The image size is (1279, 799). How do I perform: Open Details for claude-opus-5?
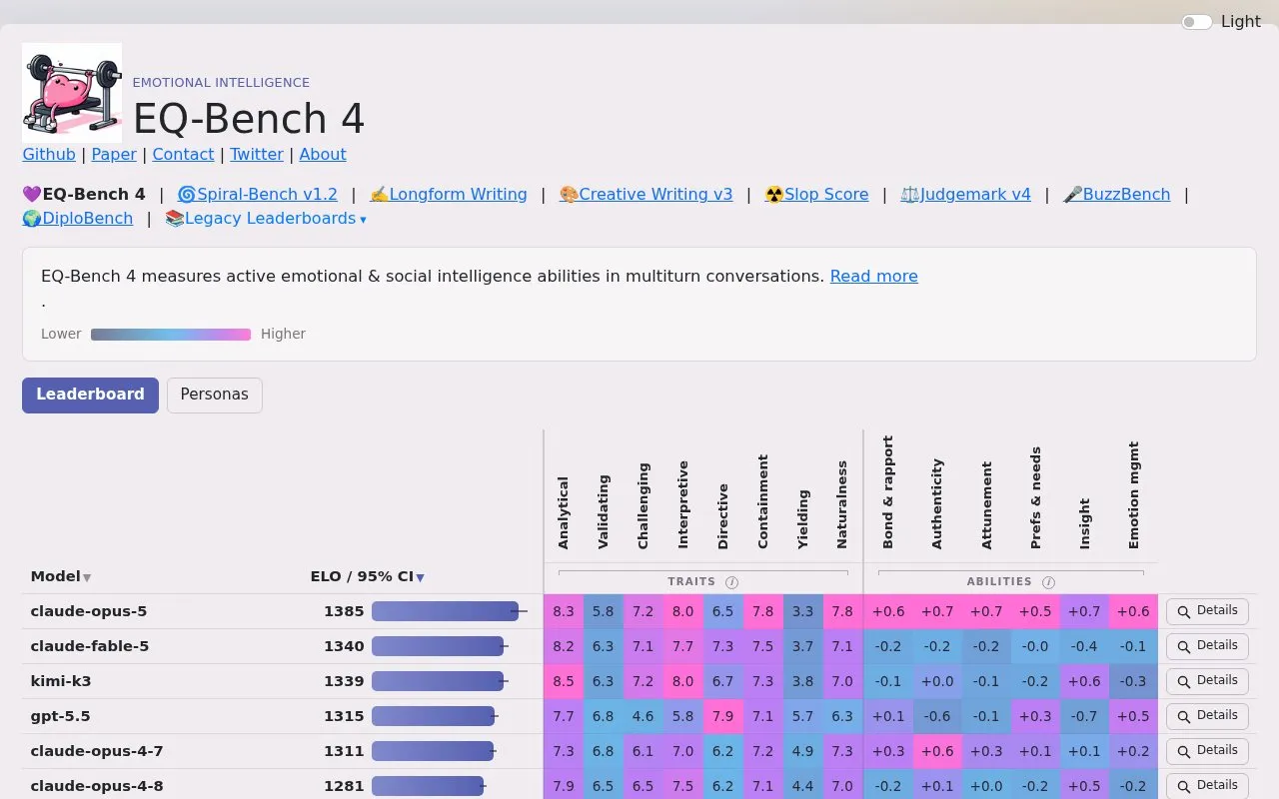[x=1207, y=611]
